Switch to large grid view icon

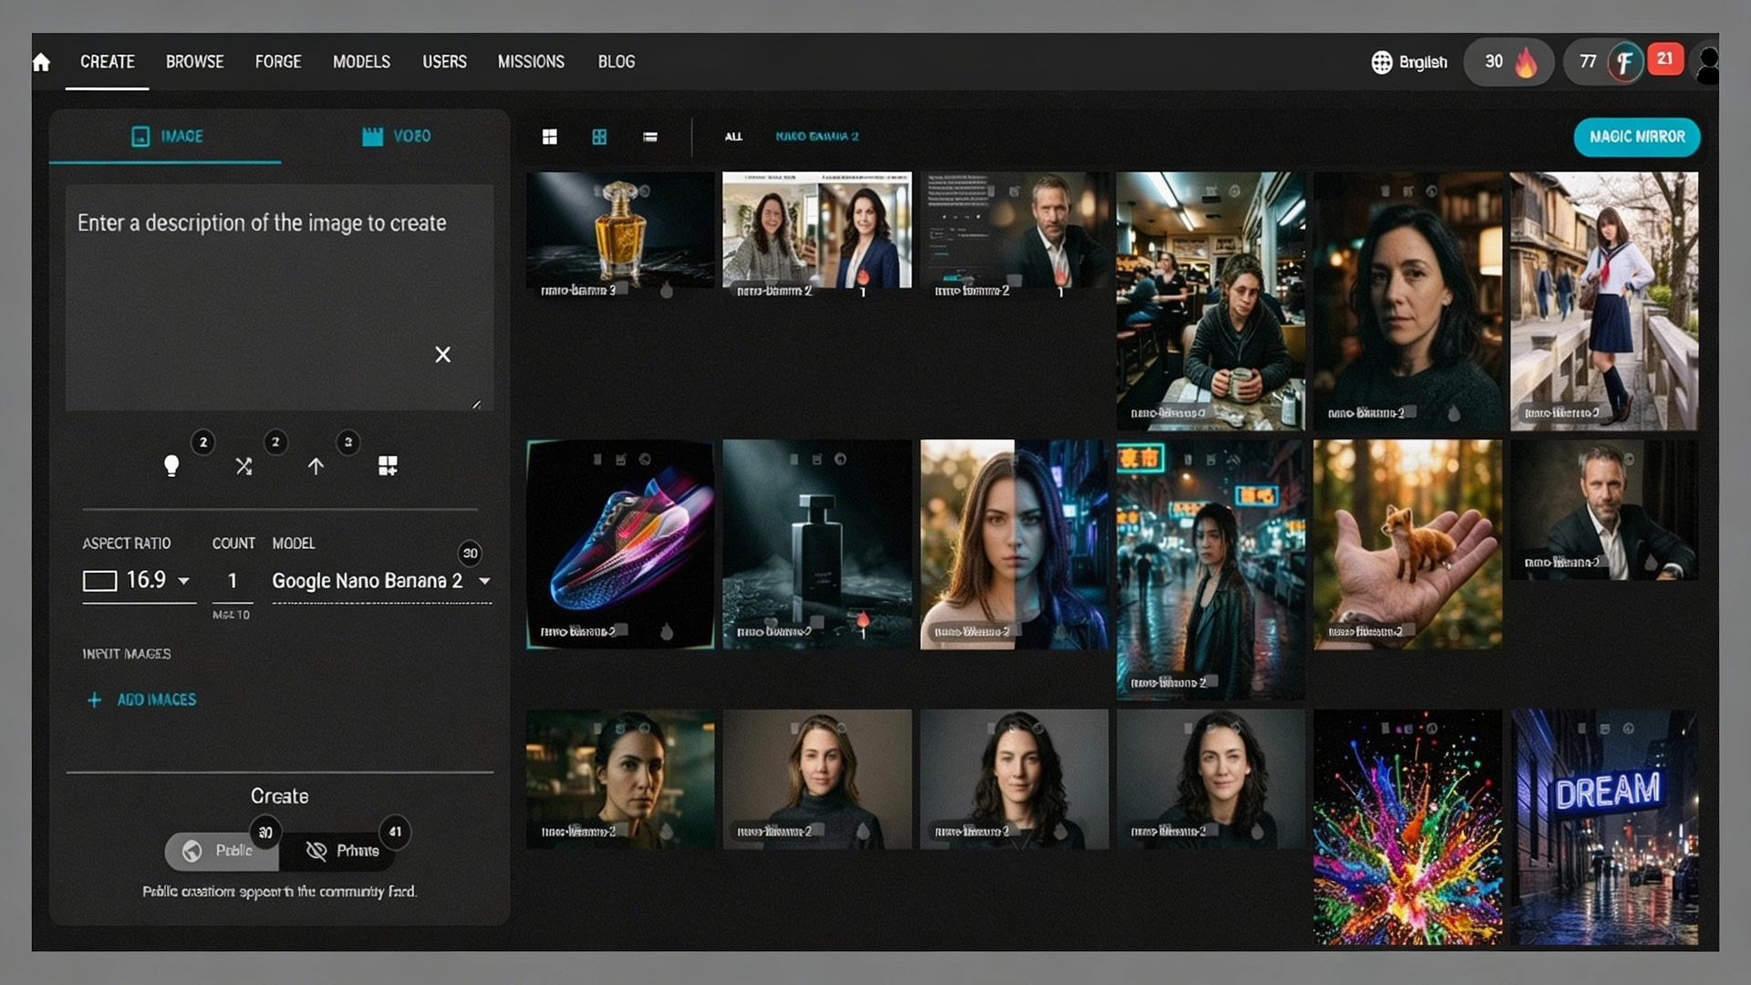tap(549, 137)
